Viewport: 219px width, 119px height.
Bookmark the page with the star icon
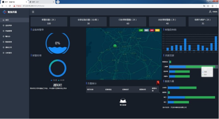(208, 6)
